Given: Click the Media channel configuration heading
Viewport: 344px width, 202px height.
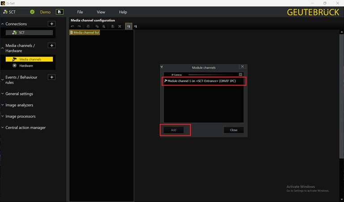Looking at the screenshot, I should click(x=93, y=20).
